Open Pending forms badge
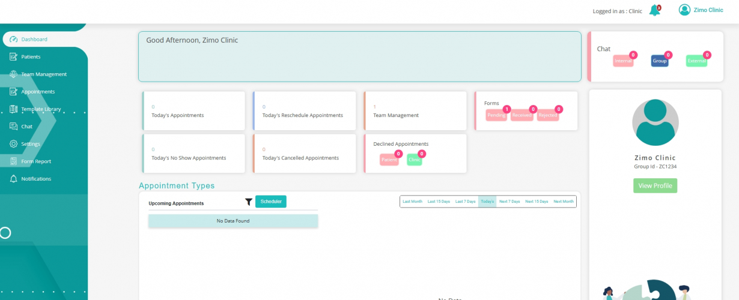 (x=496, y=115)
